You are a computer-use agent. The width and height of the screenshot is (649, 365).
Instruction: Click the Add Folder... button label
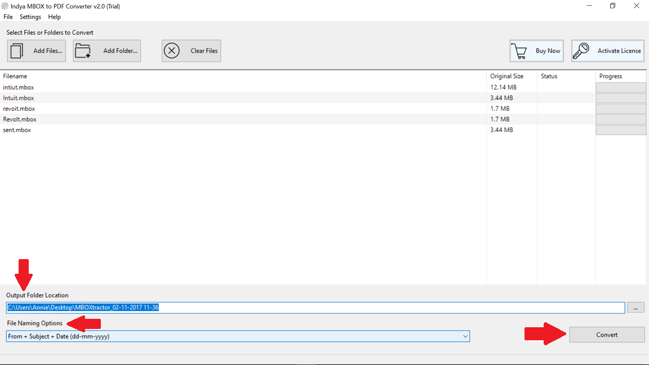pos(121,51)
